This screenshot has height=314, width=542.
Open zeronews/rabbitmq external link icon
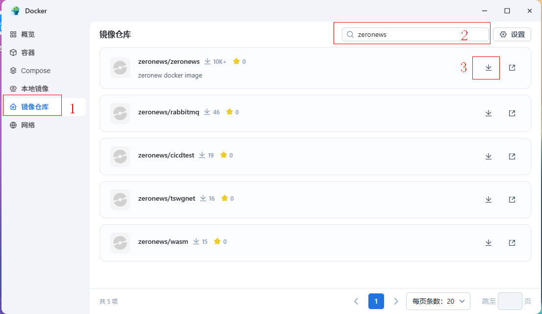click(512, 113)
